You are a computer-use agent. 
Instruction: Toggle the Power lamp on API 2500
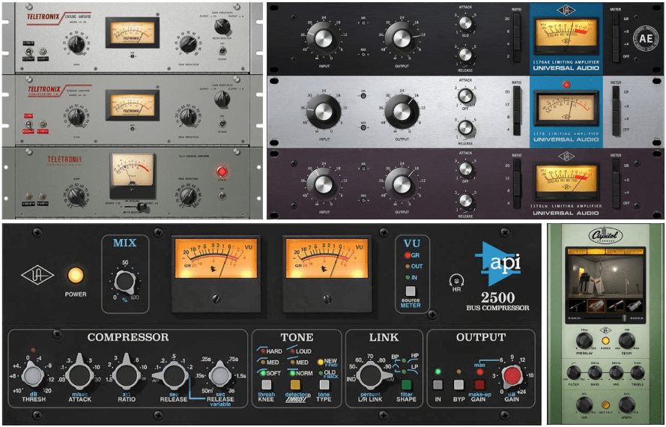click(x=75, y=275)
